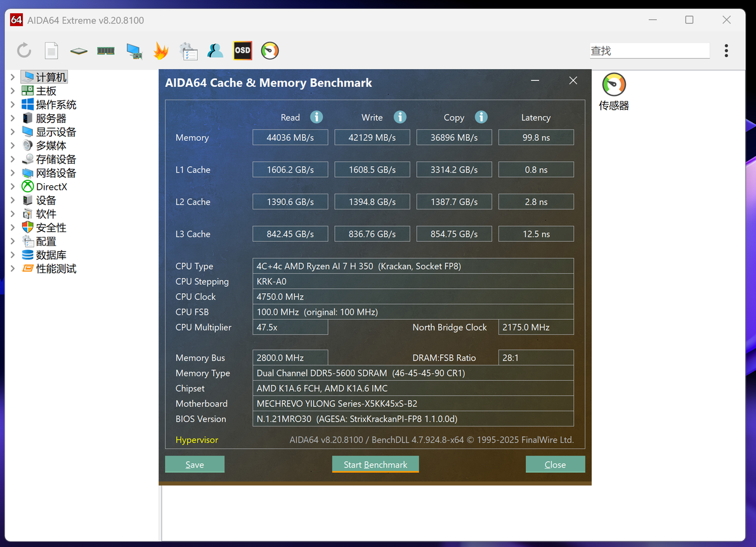This screenshot has width=756, height=547.
Task: Expand the 多媒体 tree node chevron
Action: [13, 145]
